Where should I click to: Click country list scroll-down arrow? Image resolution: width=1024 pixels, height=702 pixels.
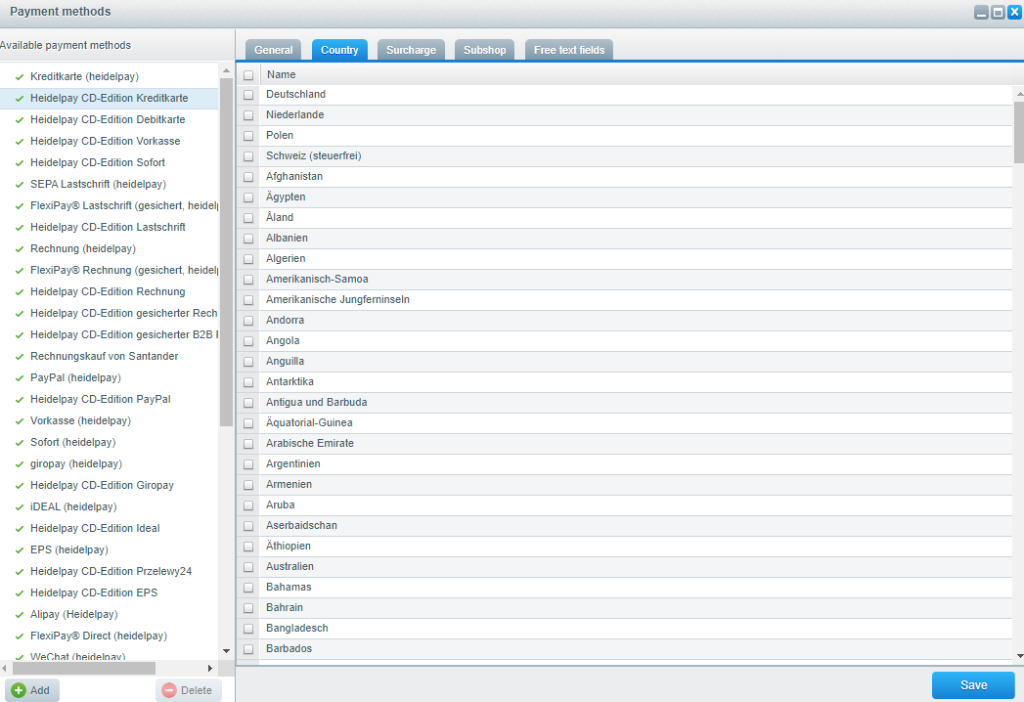coord(1019,656)
